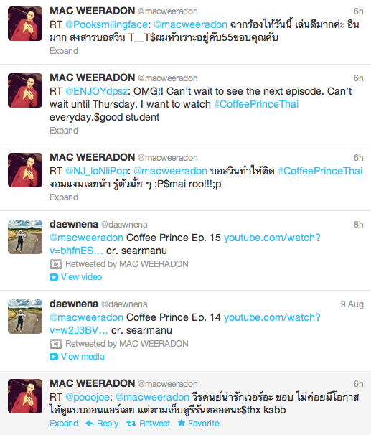Click the View video play icon

(x=54, y=277)
